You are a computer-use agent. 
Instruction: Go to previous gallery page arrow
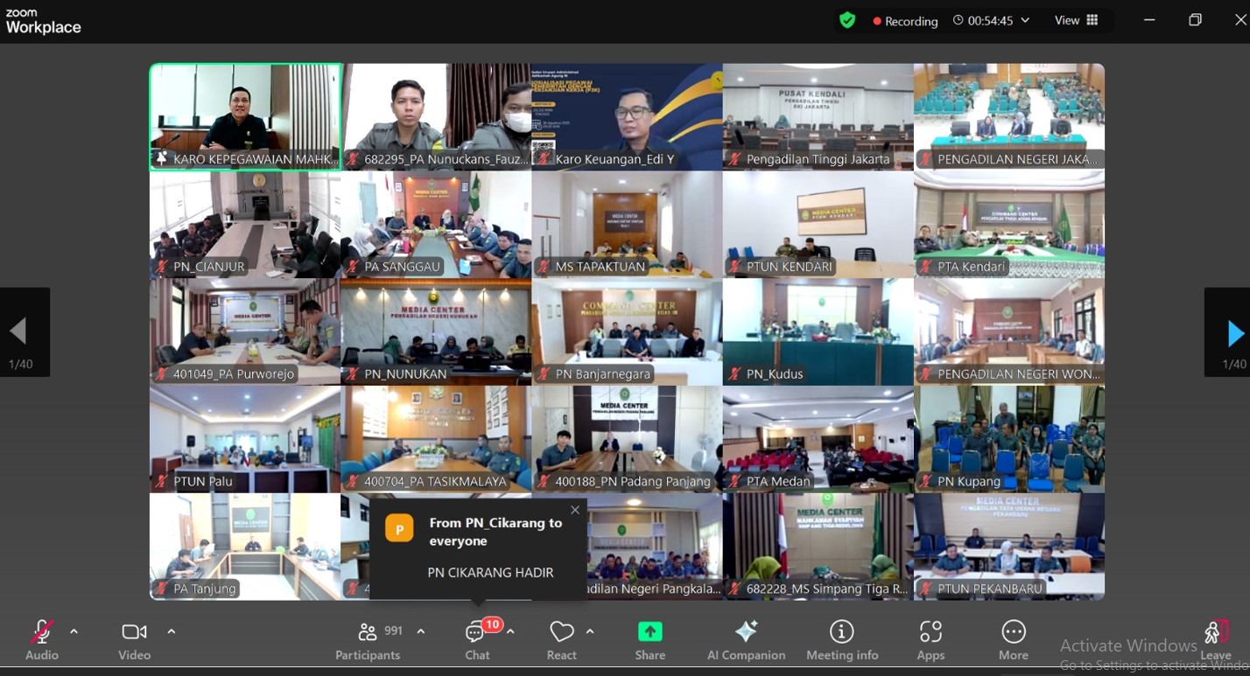(18, 332)
